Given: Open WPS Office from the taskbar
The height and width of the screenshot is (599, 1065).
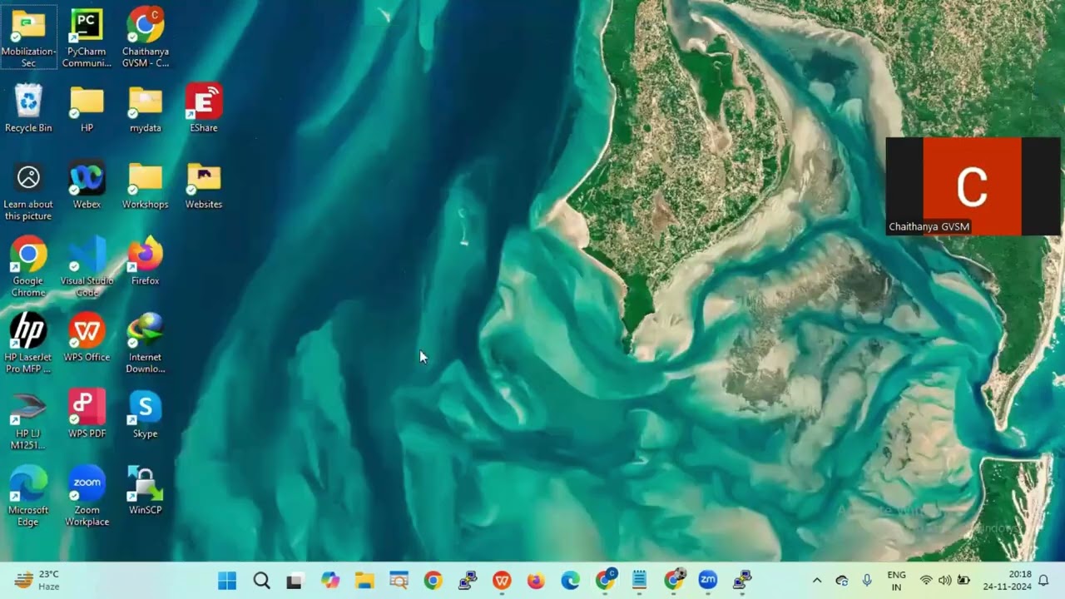Looking at the screenshot, I should click(502, 581).
